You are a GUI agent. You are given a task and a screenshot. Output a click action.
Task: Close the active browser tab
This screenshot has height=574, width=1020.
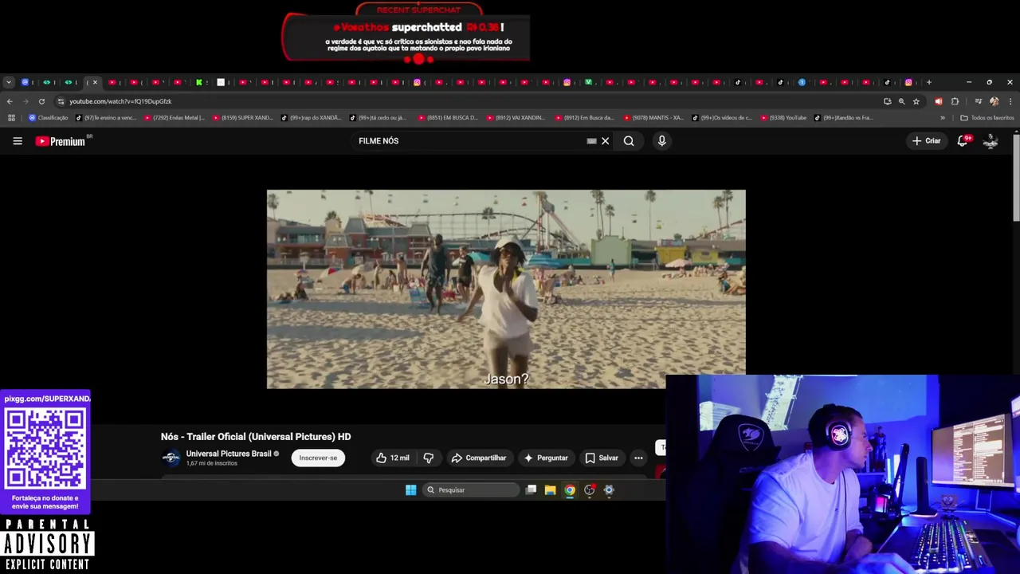95,82
